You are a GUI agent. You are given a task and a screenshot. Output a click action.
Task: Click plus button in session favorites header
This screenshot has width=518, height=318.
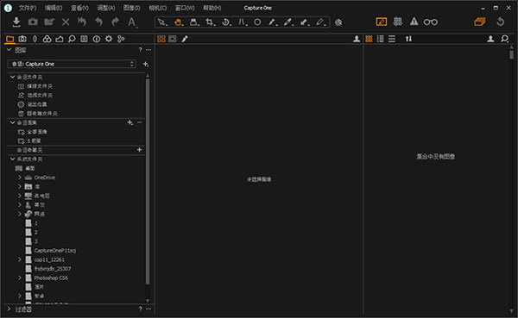(x=139, y=150)
